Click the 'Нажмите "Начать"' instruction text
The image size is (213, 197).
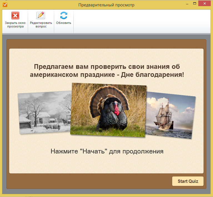[x=107, y=151]
